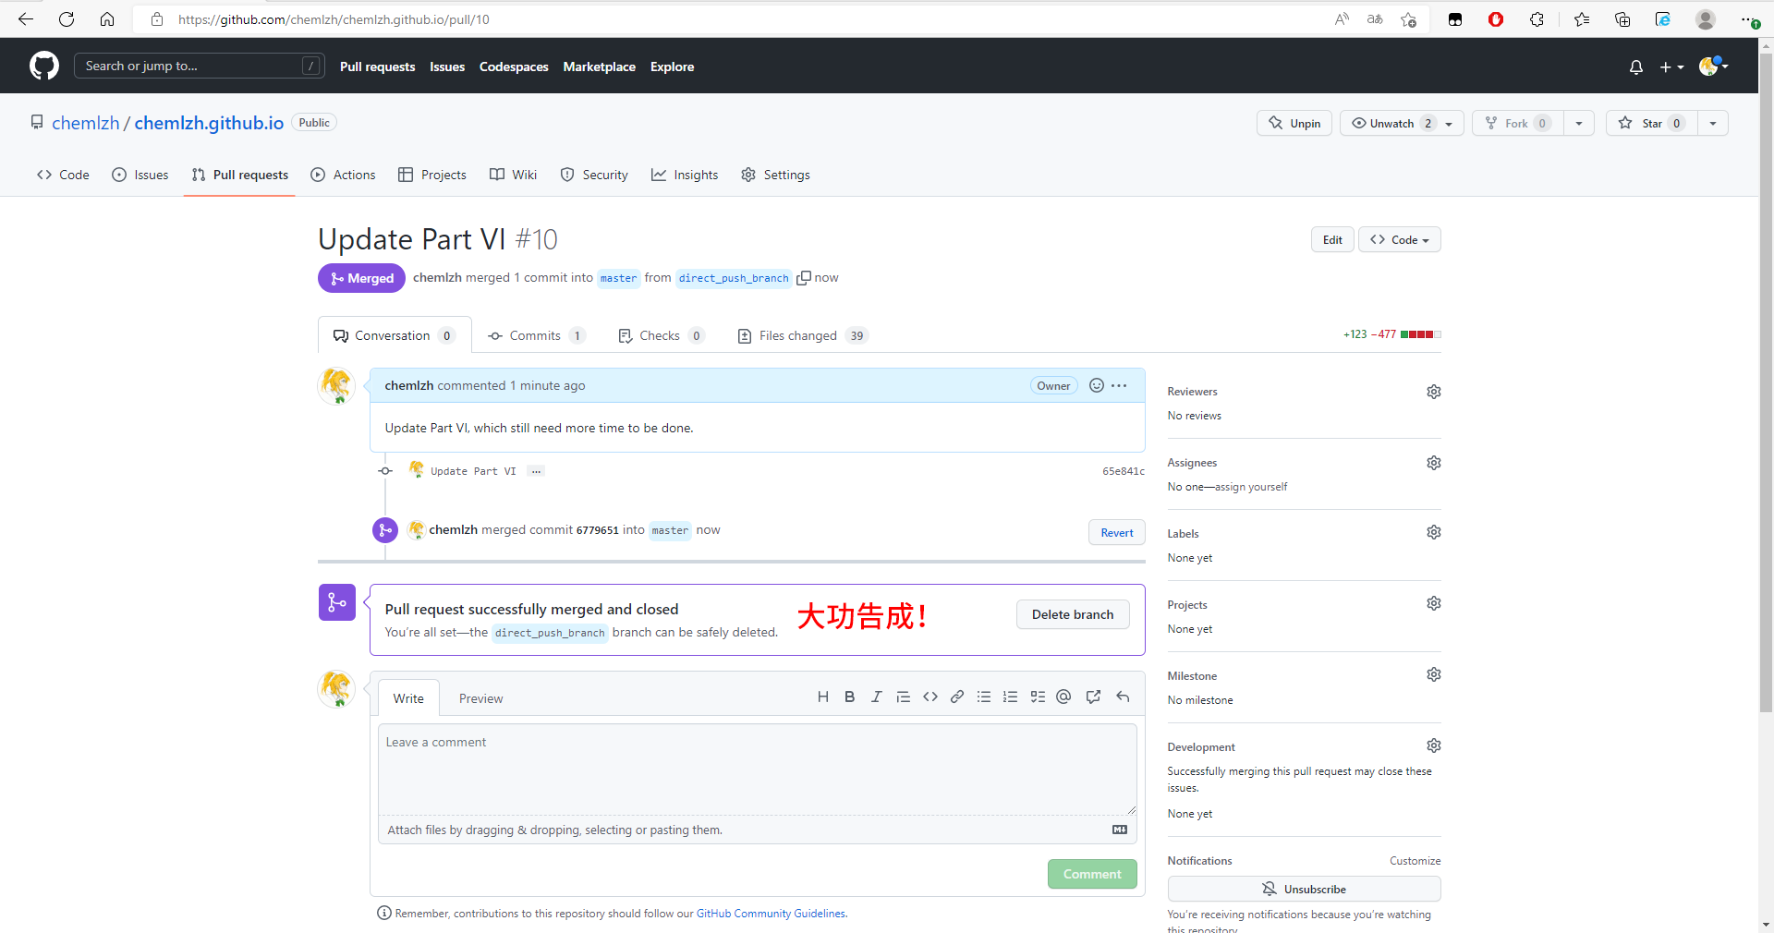Star the repository
This screenshot has height=933, width=1774.
[1651, 123]
